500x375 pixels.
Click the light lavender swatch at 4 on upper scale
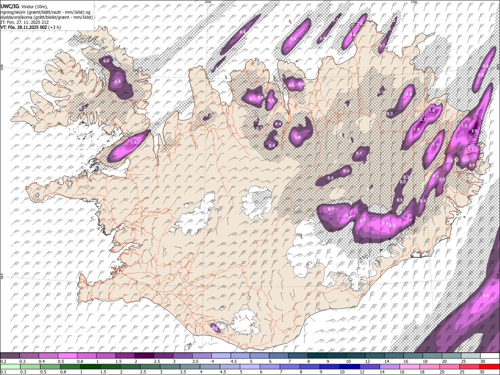click(x=221, y=356)
